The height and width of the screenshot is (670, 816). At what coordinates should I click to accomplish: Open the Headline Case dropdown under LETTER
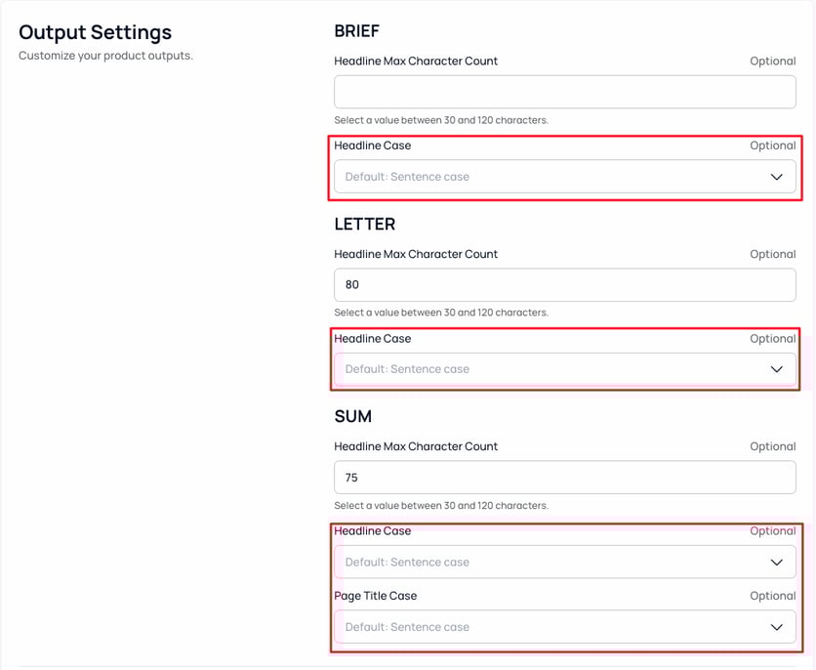point(564,369)
